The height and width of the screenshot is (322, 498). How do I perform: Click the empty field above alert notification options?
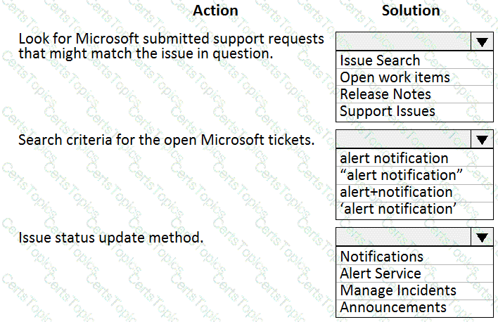[403, 139]
